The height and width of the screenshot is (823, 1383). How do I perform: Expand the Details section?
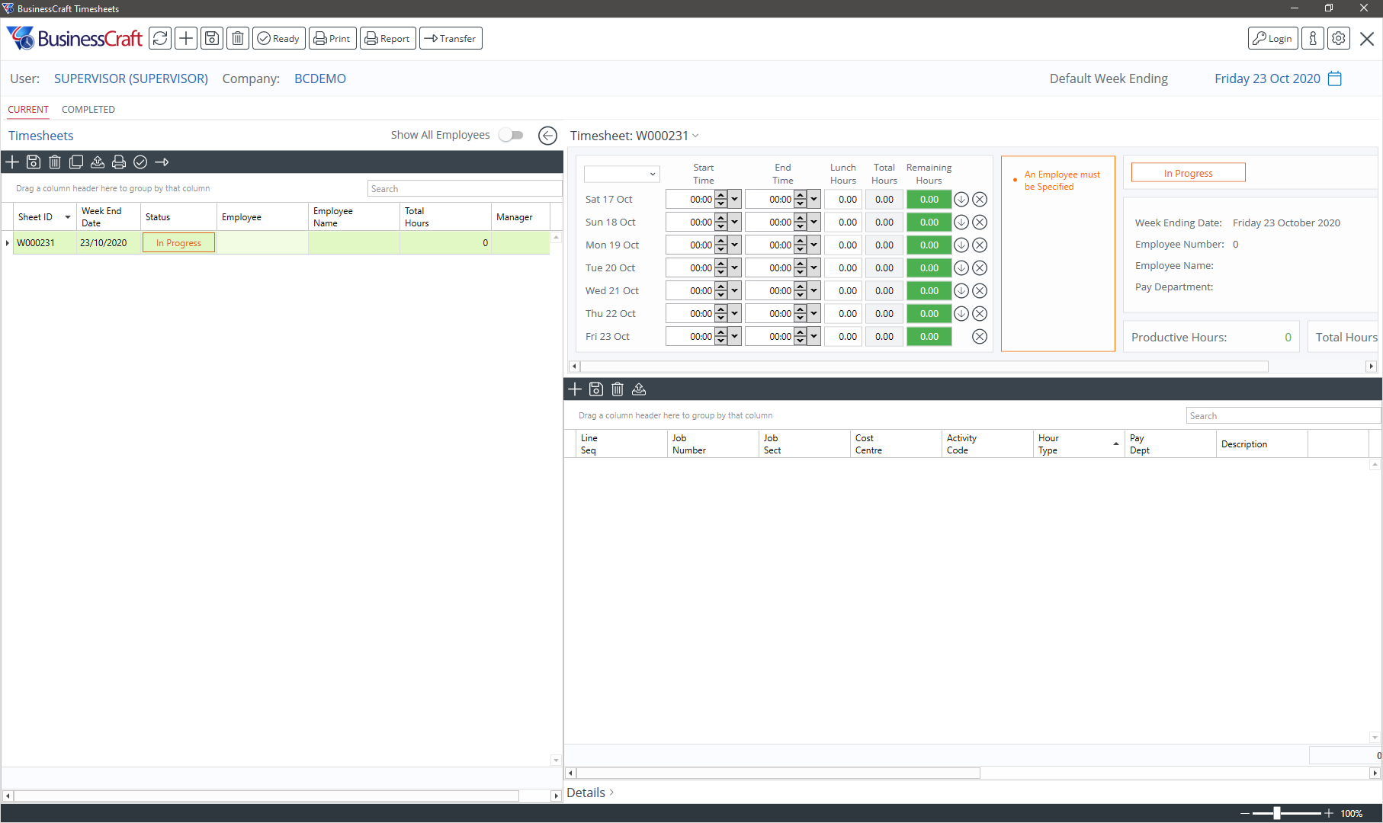[590, 793]
